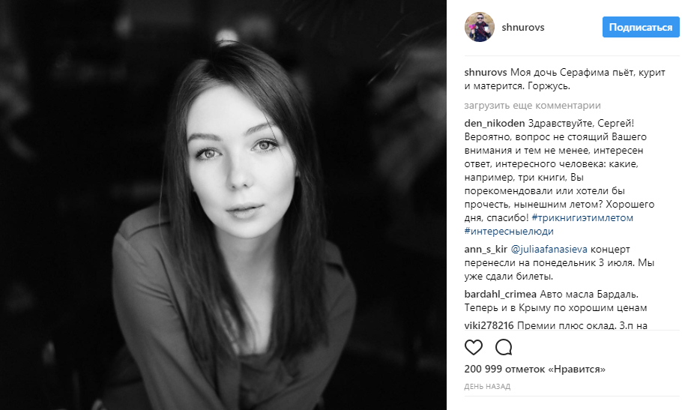Load more comments via загрузить еще комментарии
Screen dimensions: 682x410
tap(532, 105)
